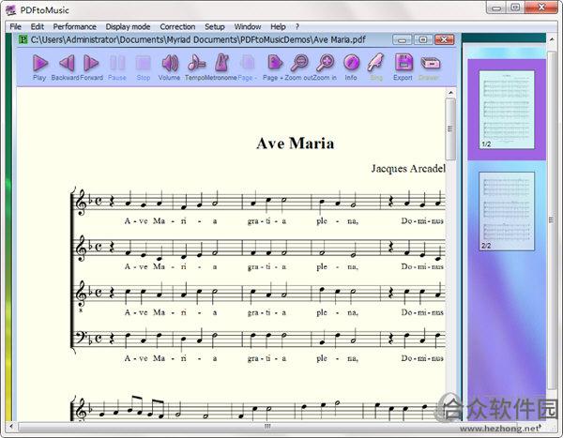Click the Play button in toolbar
This screenshot has width=563, height=438.
39,63
